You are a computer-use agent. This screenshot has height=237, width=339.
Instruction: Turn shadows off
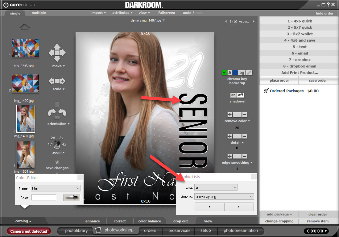tap(240, 95)
